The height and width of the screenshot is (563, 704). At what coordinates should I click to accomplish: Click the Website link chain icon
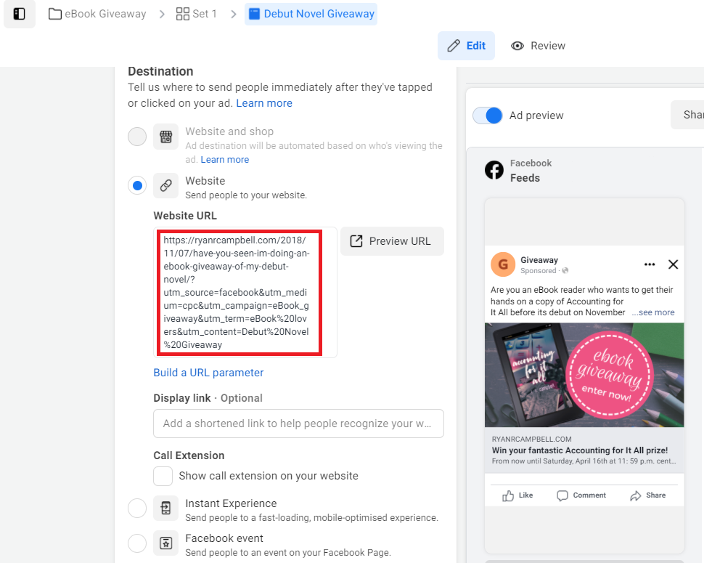[x=165, y=185]
